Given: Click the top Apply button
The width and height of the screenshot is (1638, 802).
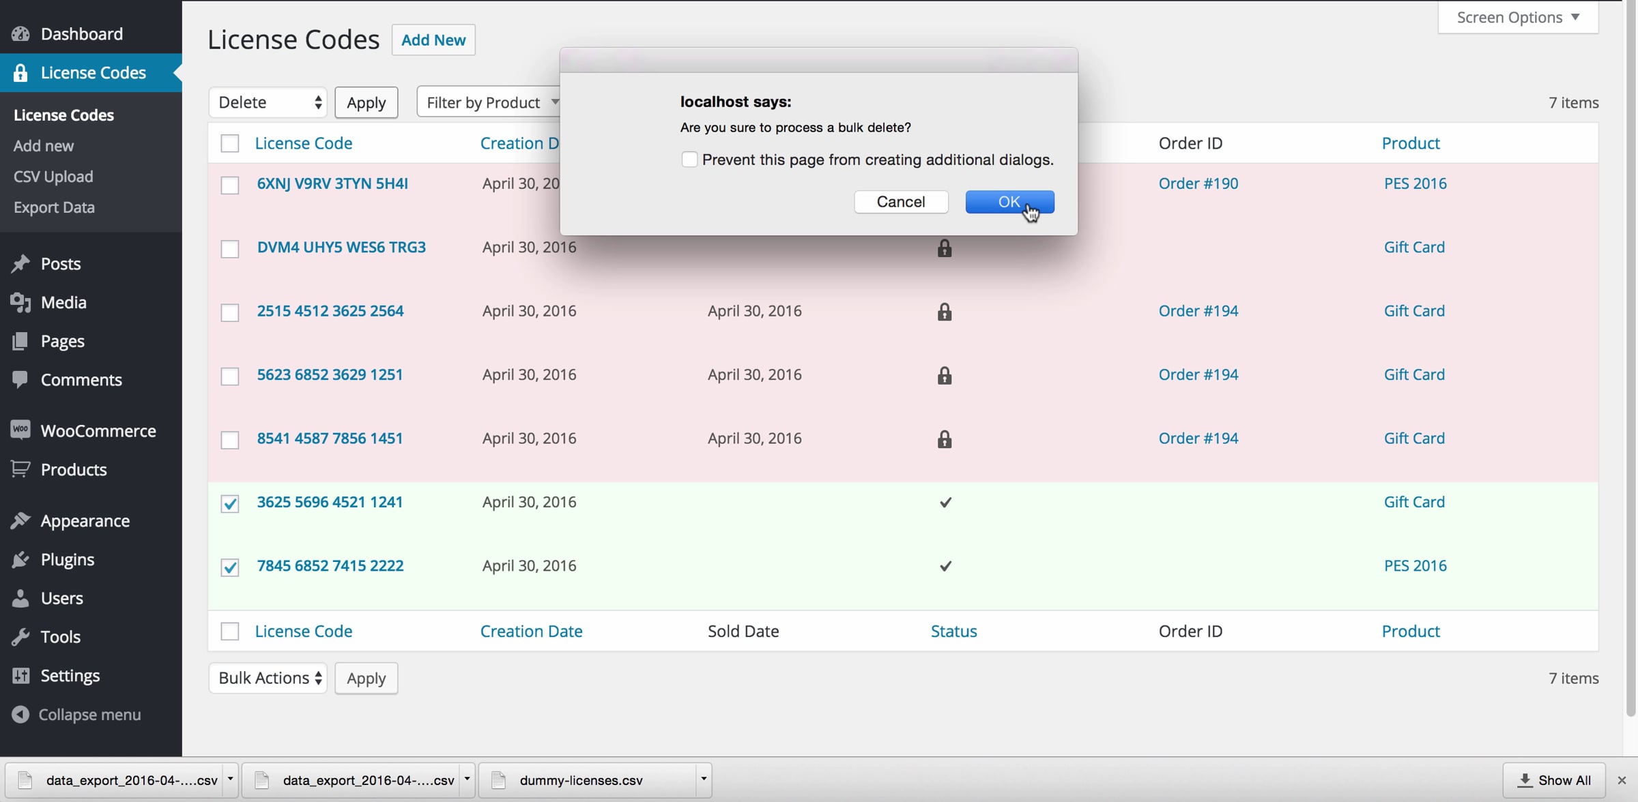Looking at the screenshot, I should point(367,102).
